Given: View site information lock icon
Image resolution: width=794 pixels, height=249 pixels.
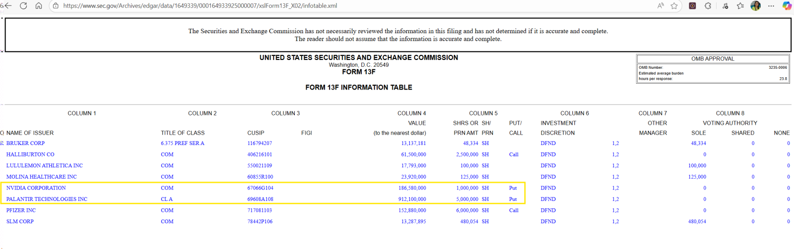Looking at the screenshot, I should pyautogui.click(x=56, y=6).
